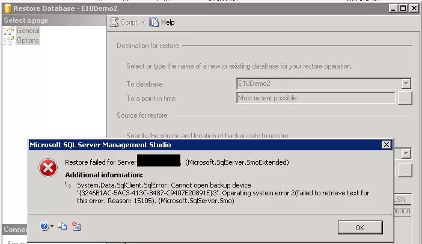Image resolution: width=422 pixels, height=244 pixels.
Task: Click the source browse button behind the dialog
Action: tap(405, 171)
